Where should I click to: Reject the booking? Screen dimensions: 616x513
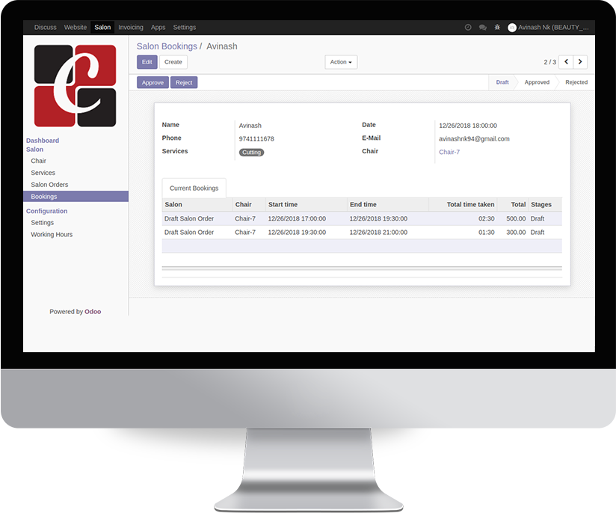click(184, 82)
